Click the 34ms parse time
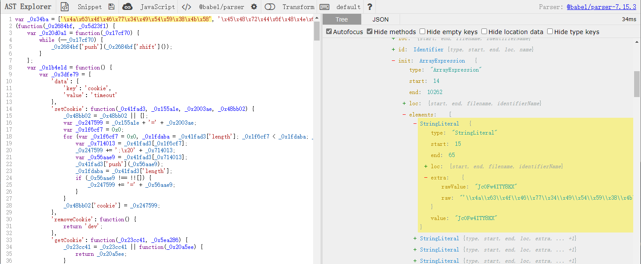 point(629,19)
